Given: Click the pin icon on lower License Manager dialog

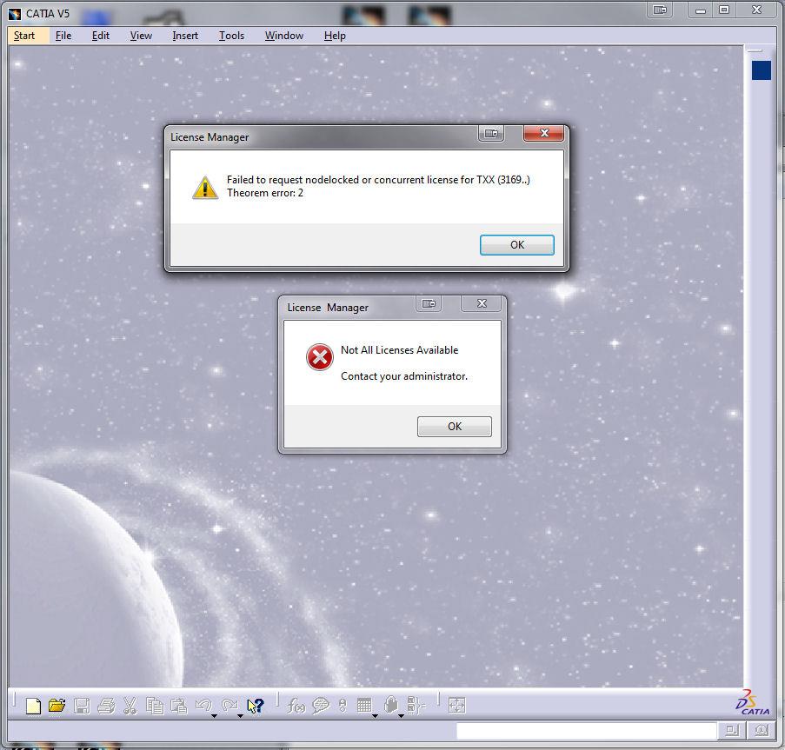Looking at the screenshot, I should coord(429,303).
